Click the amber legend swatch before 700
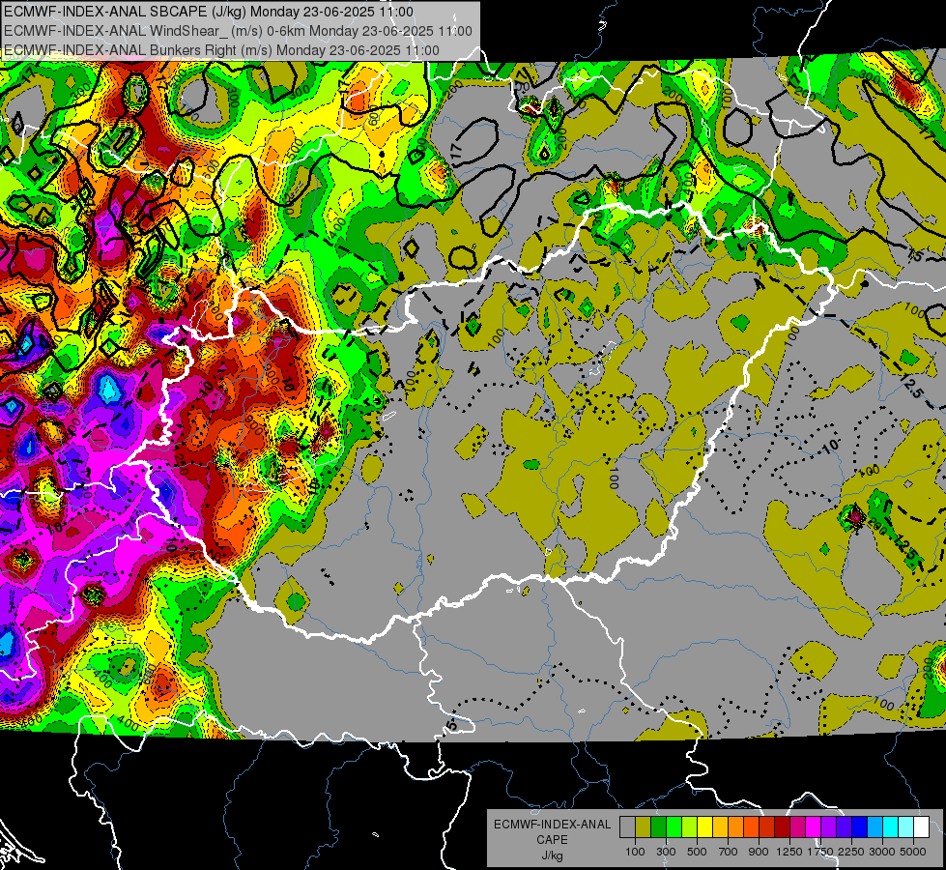946x870 pixels. 720,826
